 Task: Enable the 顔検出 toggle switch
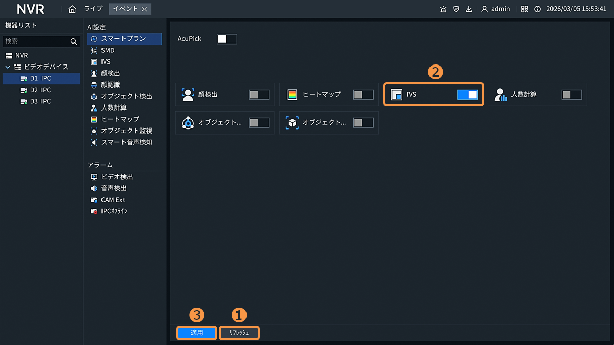coord(259,95)
